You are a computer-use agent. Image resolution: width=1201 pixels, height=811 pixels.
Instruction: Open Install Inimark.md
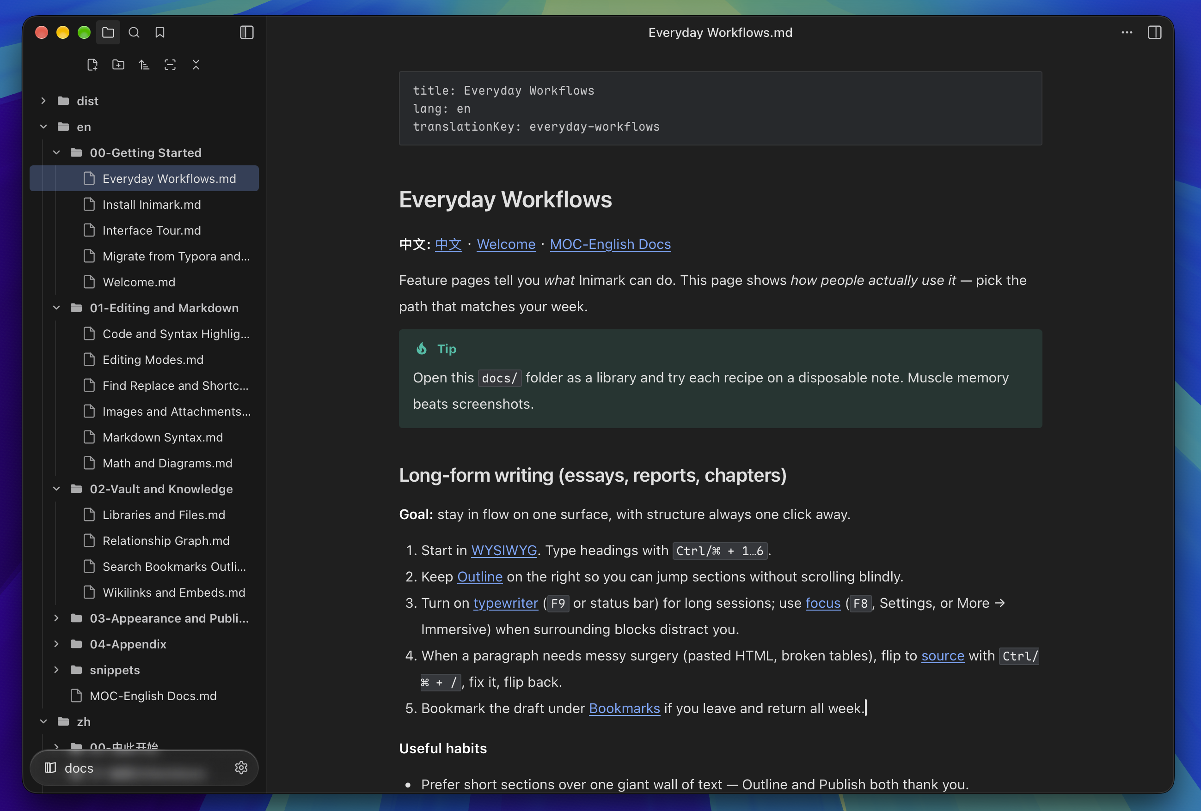pyautogui.click(x=144, y=205)
